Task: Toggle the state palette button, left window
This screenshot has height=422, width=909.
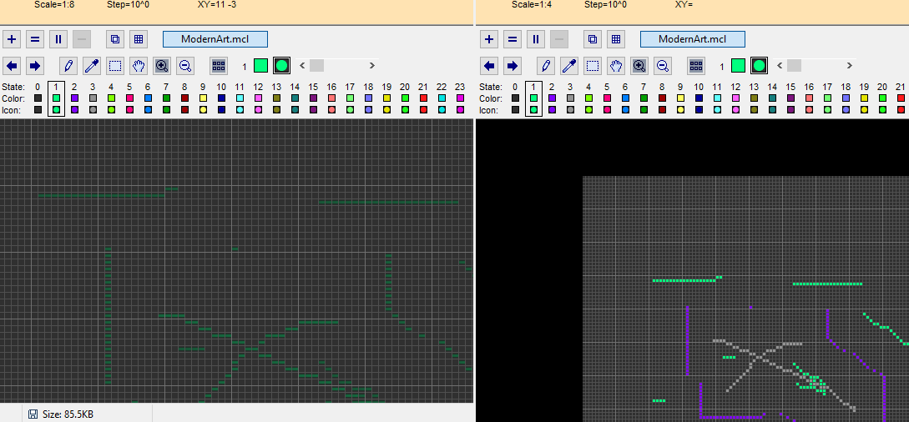Action: 219,65
